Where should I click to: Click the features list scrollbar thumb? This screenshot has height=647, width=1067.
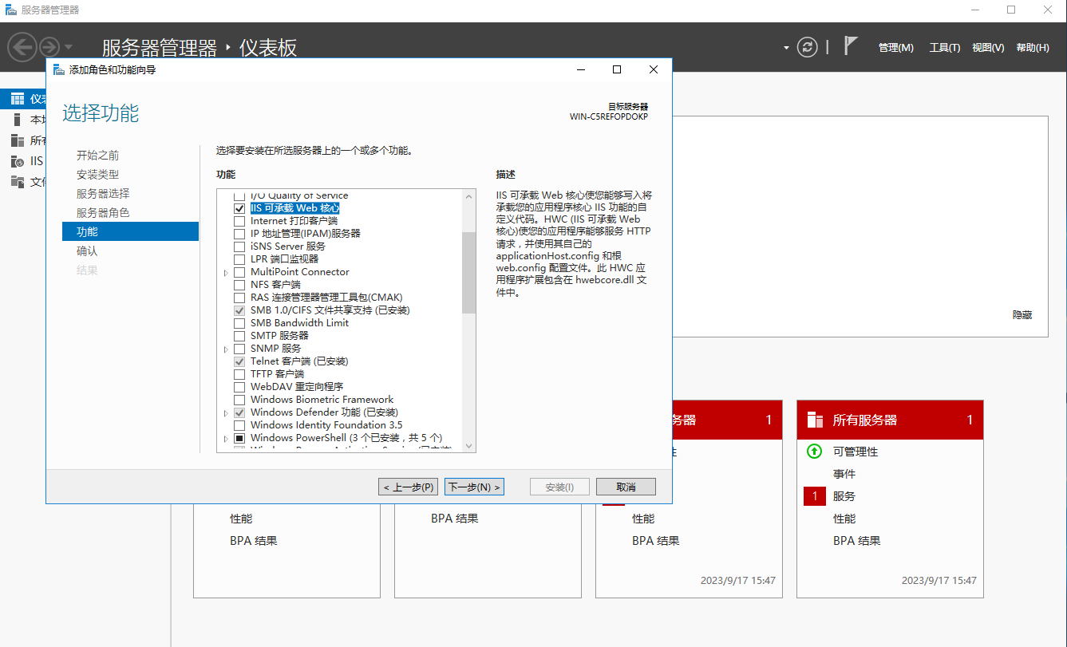click(468, 273)
